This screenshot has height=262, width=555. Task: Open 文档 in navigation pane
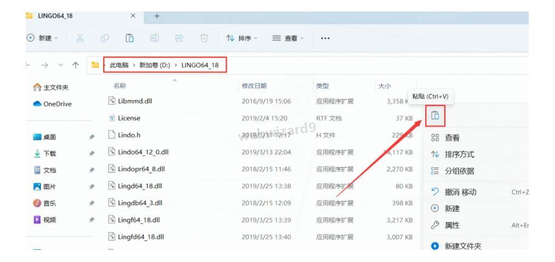click(44, 170)
